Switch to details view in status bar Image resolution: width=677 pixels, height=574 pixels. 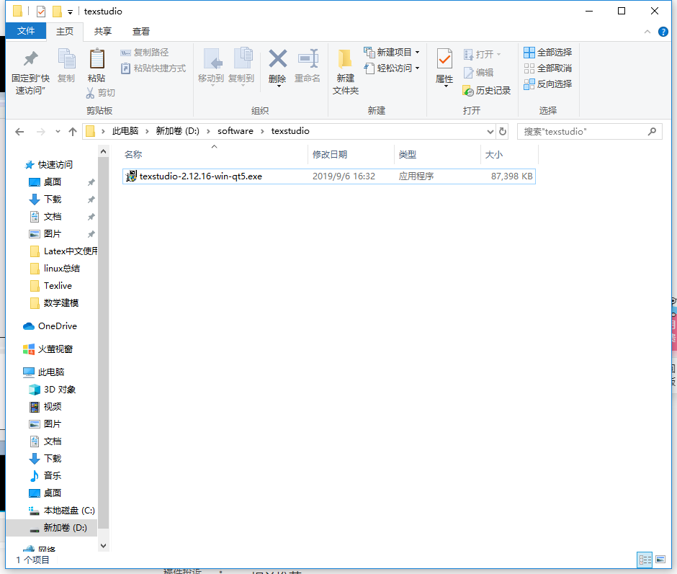[x=644, y=560]
